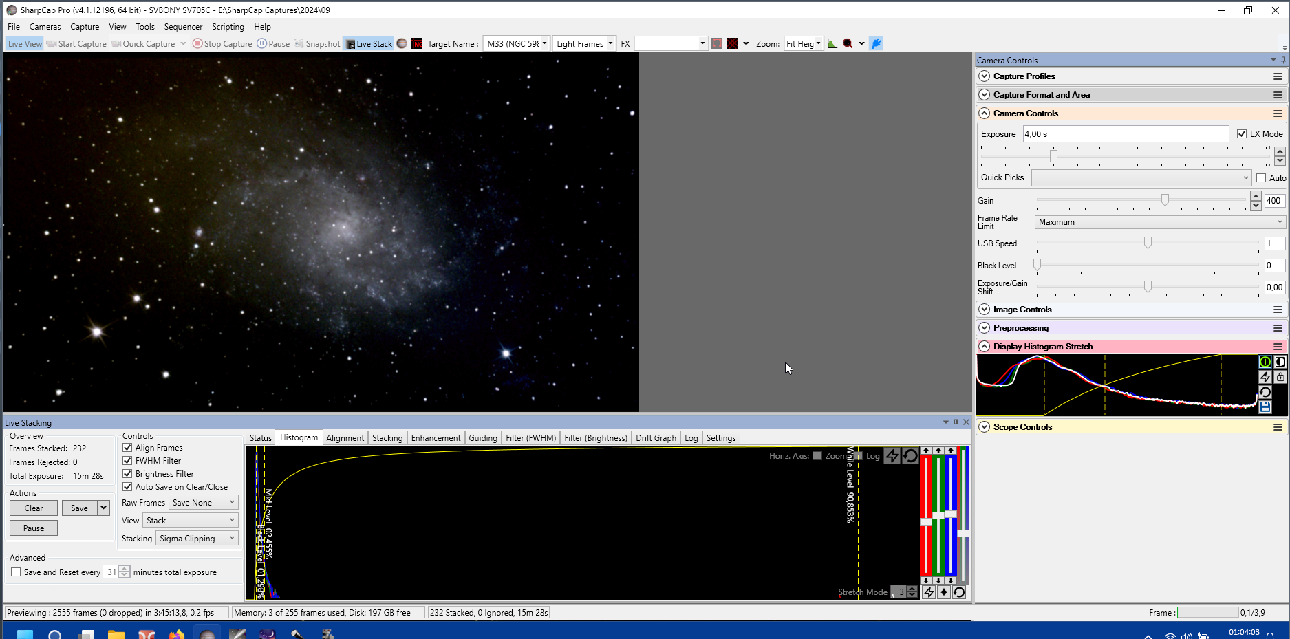1290x639 pixels.
Task: Toggle the Brightness Filter checkbox
Action: coord(127,474)
